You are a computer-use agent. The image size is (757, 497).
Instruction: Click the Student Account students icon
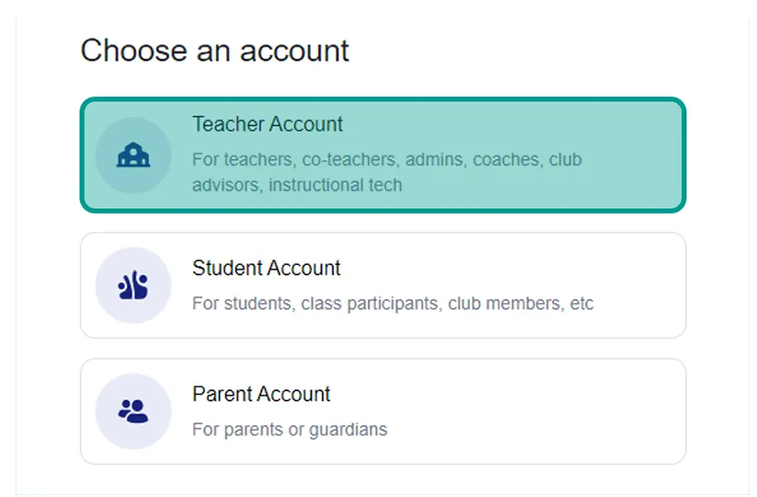[x=132, y=285]
